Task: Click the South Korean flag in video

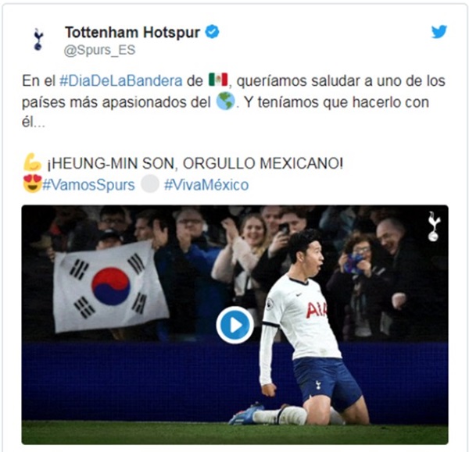Action: (111, 287)
